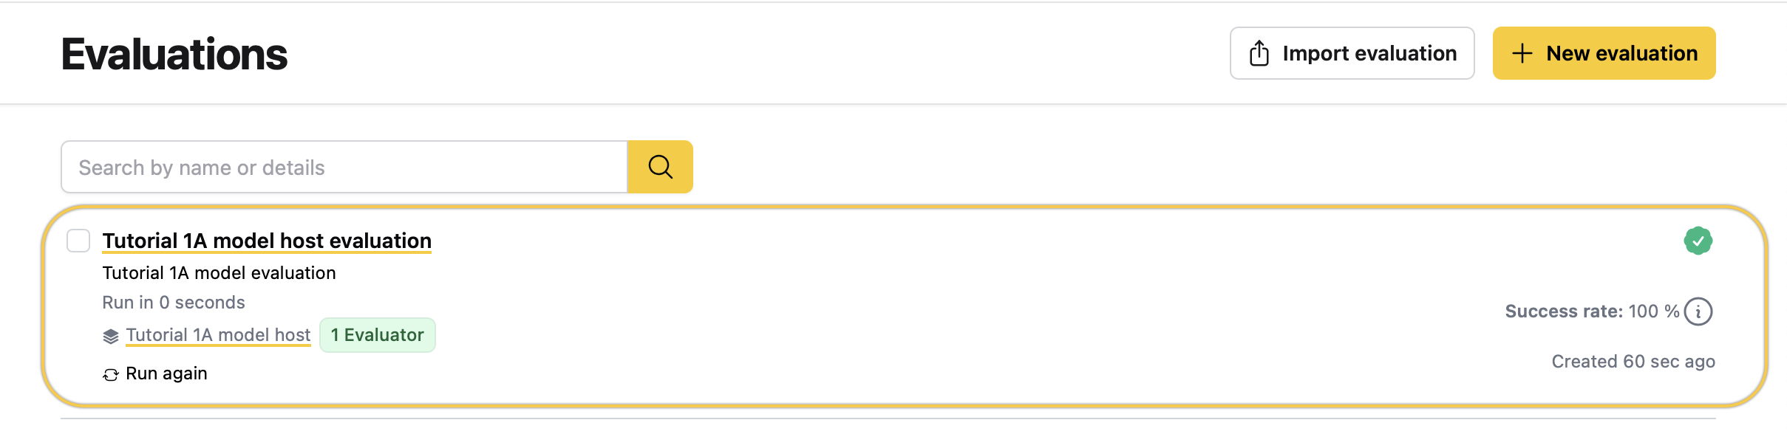This screenshot has width=1787, height=434.
Task: Click the plus icon in New evaluation
Action: pyautogui.click(x=1522, y=53)
